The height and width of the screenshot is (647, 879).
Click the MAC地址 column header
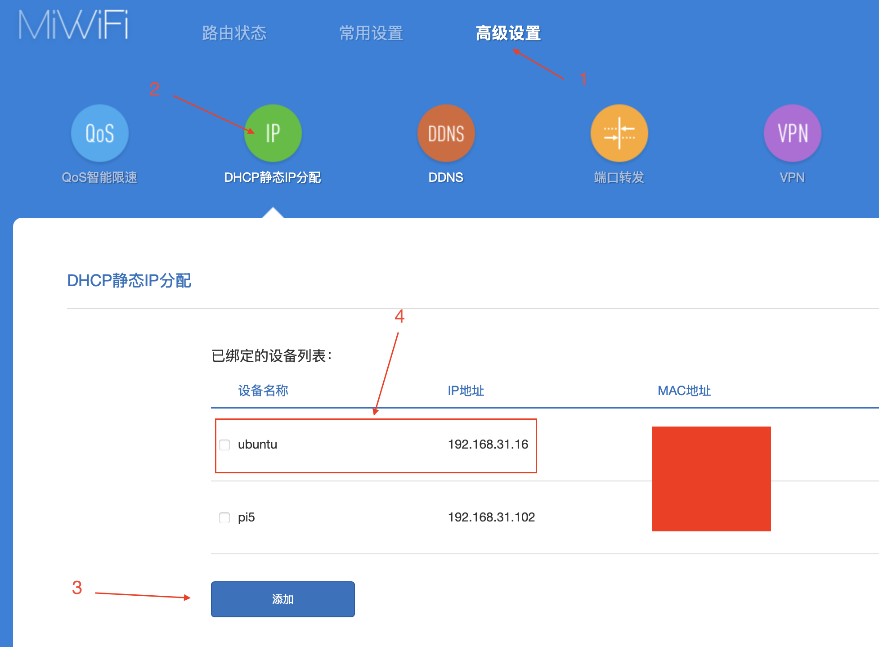tap(684, 391)
